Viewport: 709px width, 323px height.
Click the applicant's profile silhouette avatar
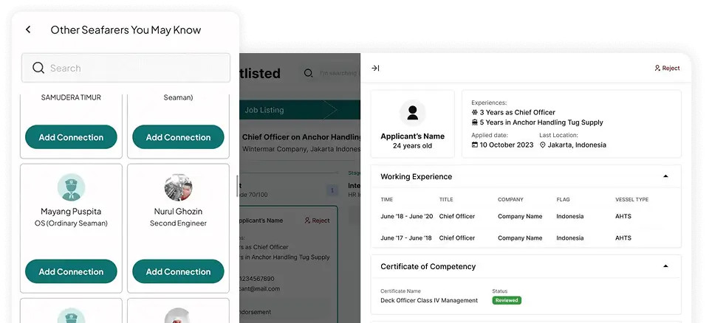(x=412, y=113)
